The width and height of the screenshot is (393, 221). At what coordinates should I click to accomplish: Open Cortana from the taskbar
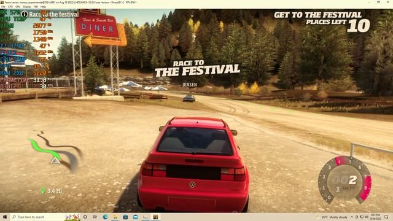click(85, 217)
